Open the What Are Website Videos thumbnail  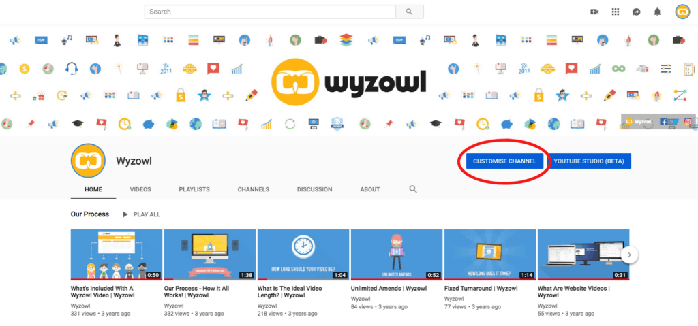583,255
